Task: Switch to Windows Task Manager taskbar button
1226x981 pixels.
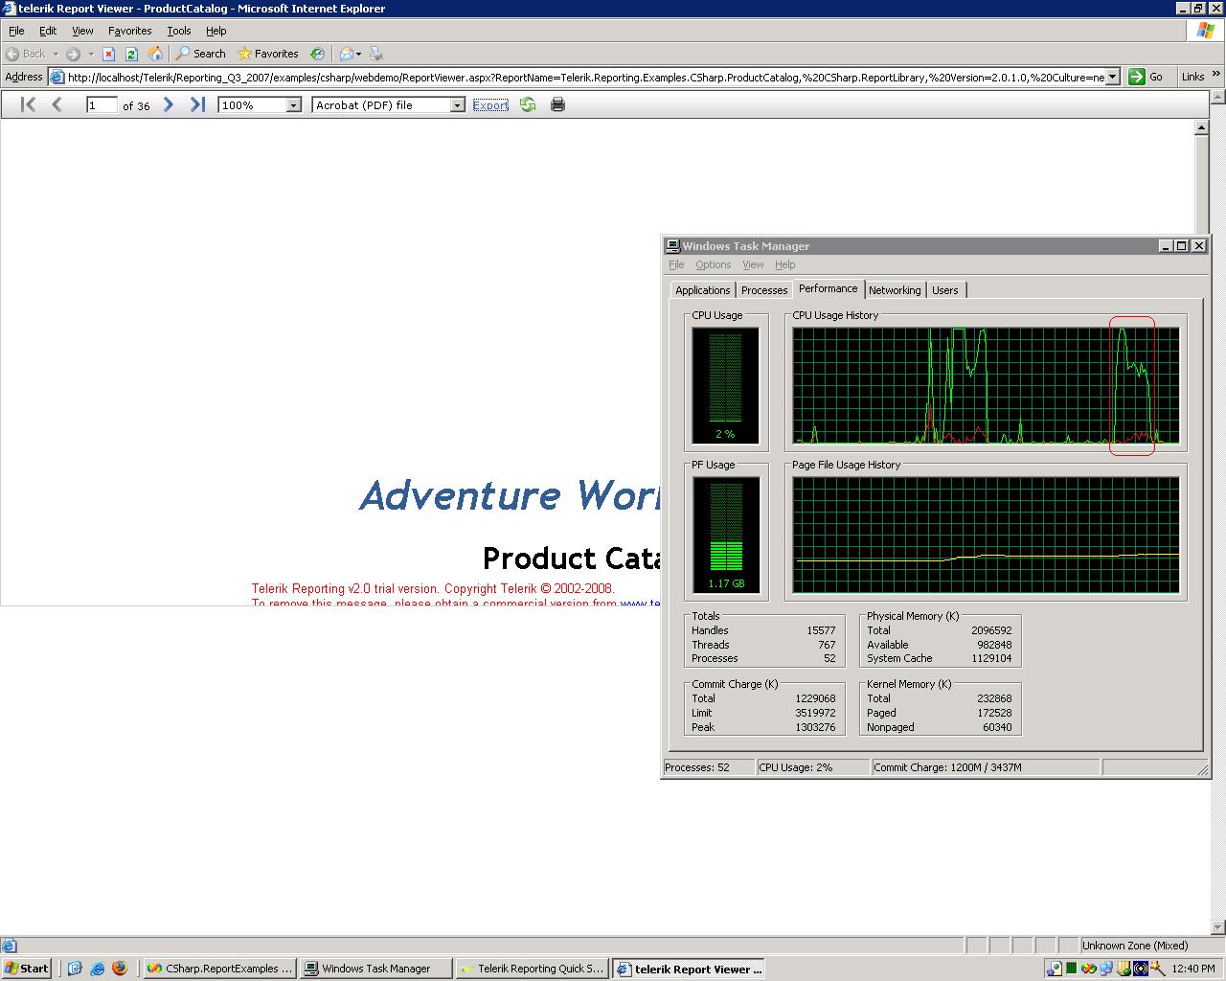Action: (x=375, y=969)
